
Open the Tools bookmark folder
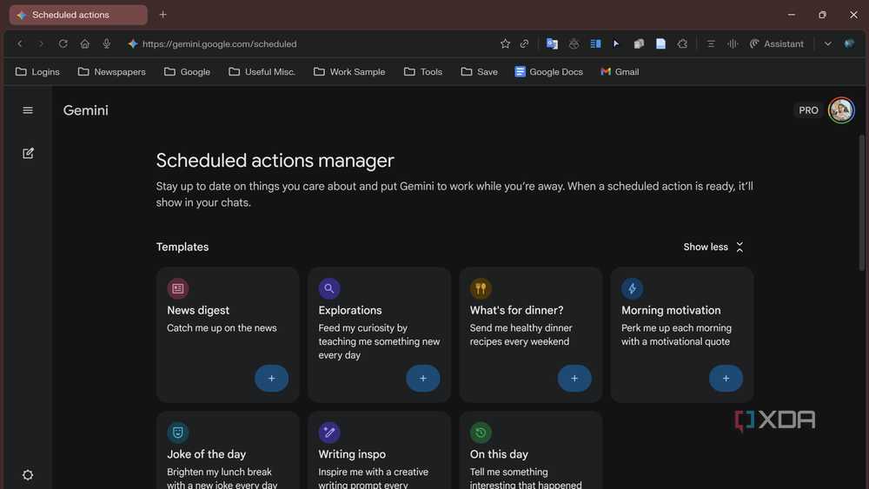[423, 72]
